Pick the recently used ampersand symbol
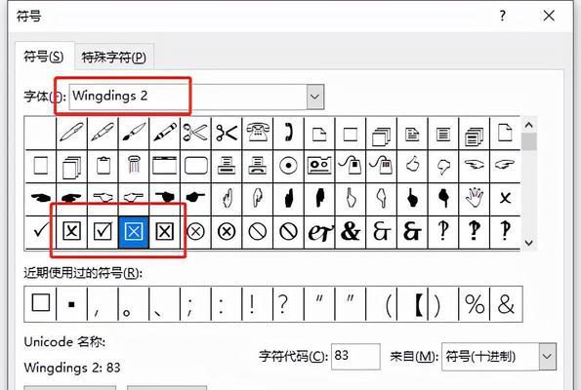 (506, 303)
